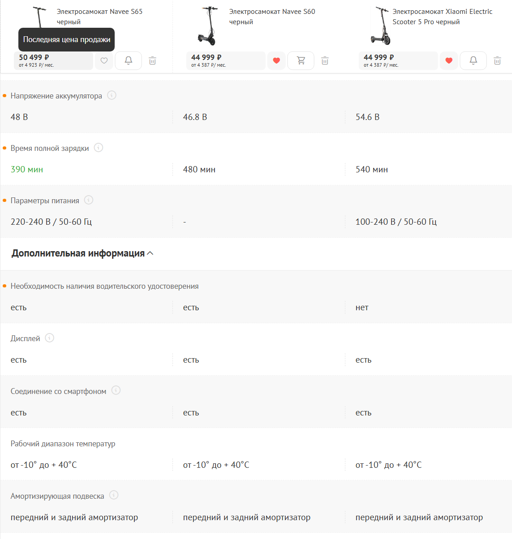The height and width of the screenshot is (539, 512).
Task: Open info icon next to Соединение со смартфоном
Action: click(x=116, y=390)
